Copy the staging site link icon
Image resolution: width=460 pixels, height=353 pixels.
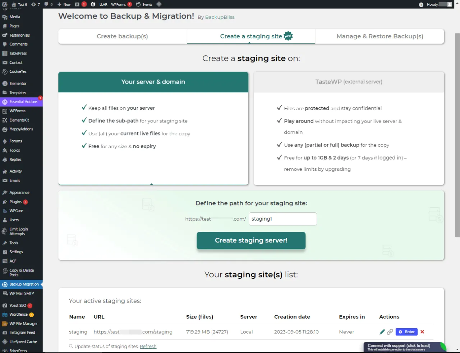[x=390, y=332]
